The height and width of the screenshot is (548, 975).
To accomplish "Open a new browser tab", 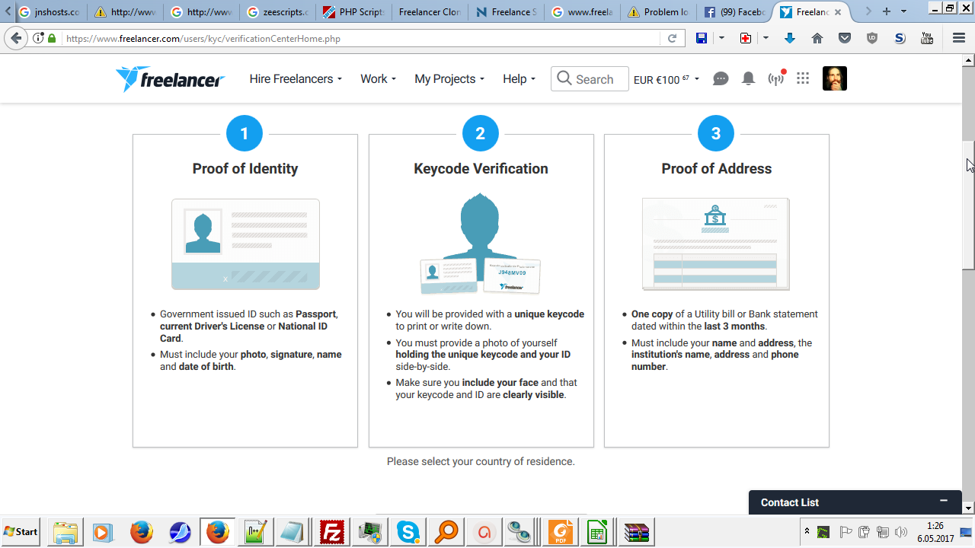I will (887, 11).
